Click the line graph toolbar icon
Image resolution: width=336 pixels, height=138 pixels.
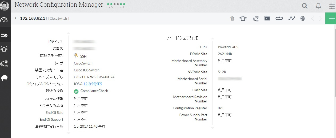pos(292,18)
